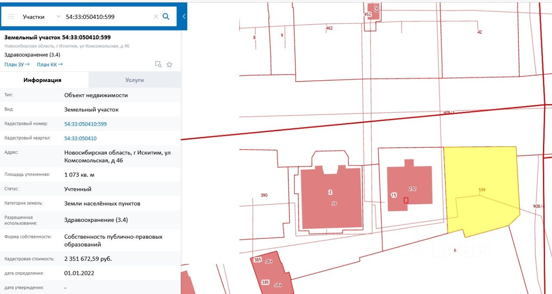
Task: Open the hamburger menu in search bar
Action: pyautogui.click(x=11, y=17)
